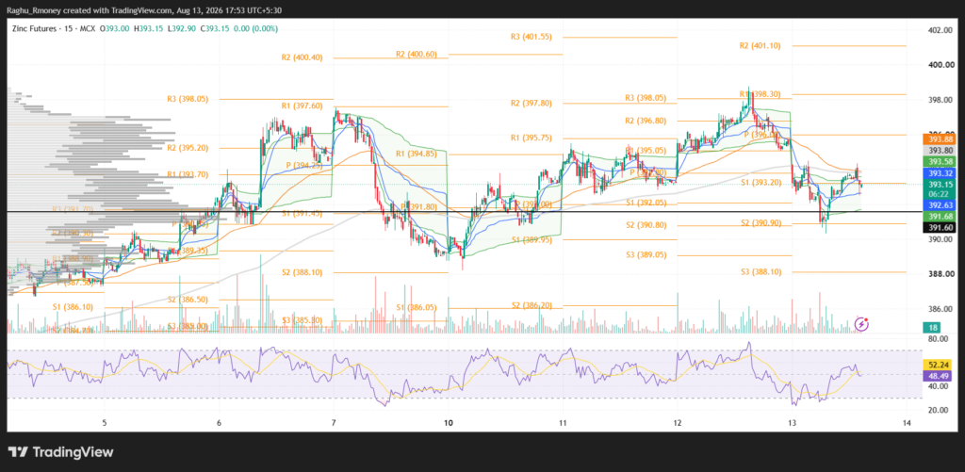Screen dimensions: 965x472
Task: Select the grey 393.80 price tag
Action: tap(940, 150)
